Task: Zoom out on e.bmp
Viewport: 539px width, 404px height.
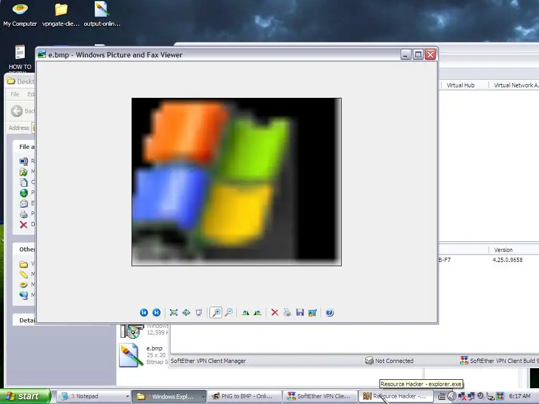Action: click(228, 312)
